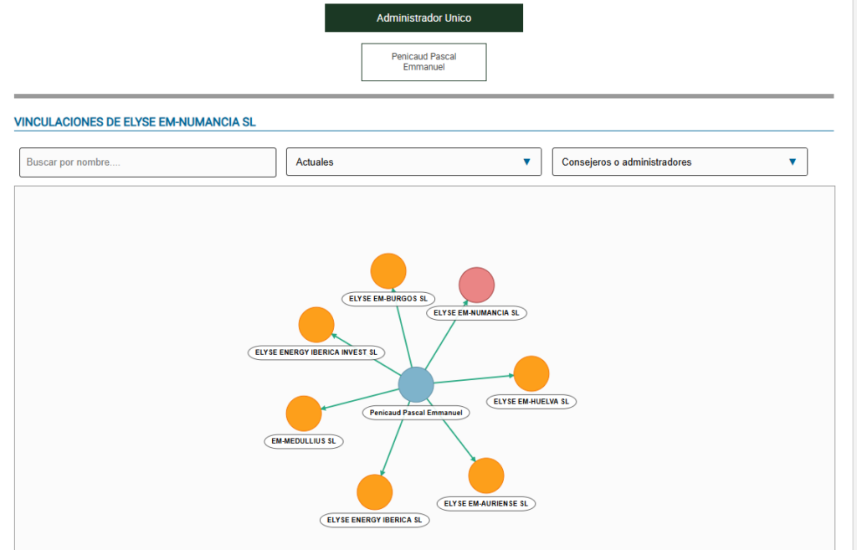Click the orange ELYSE EM-HUELVA SL node circle
Image resolution: width=857 pixels, height=550 pixels.
(x=531, y=373)
